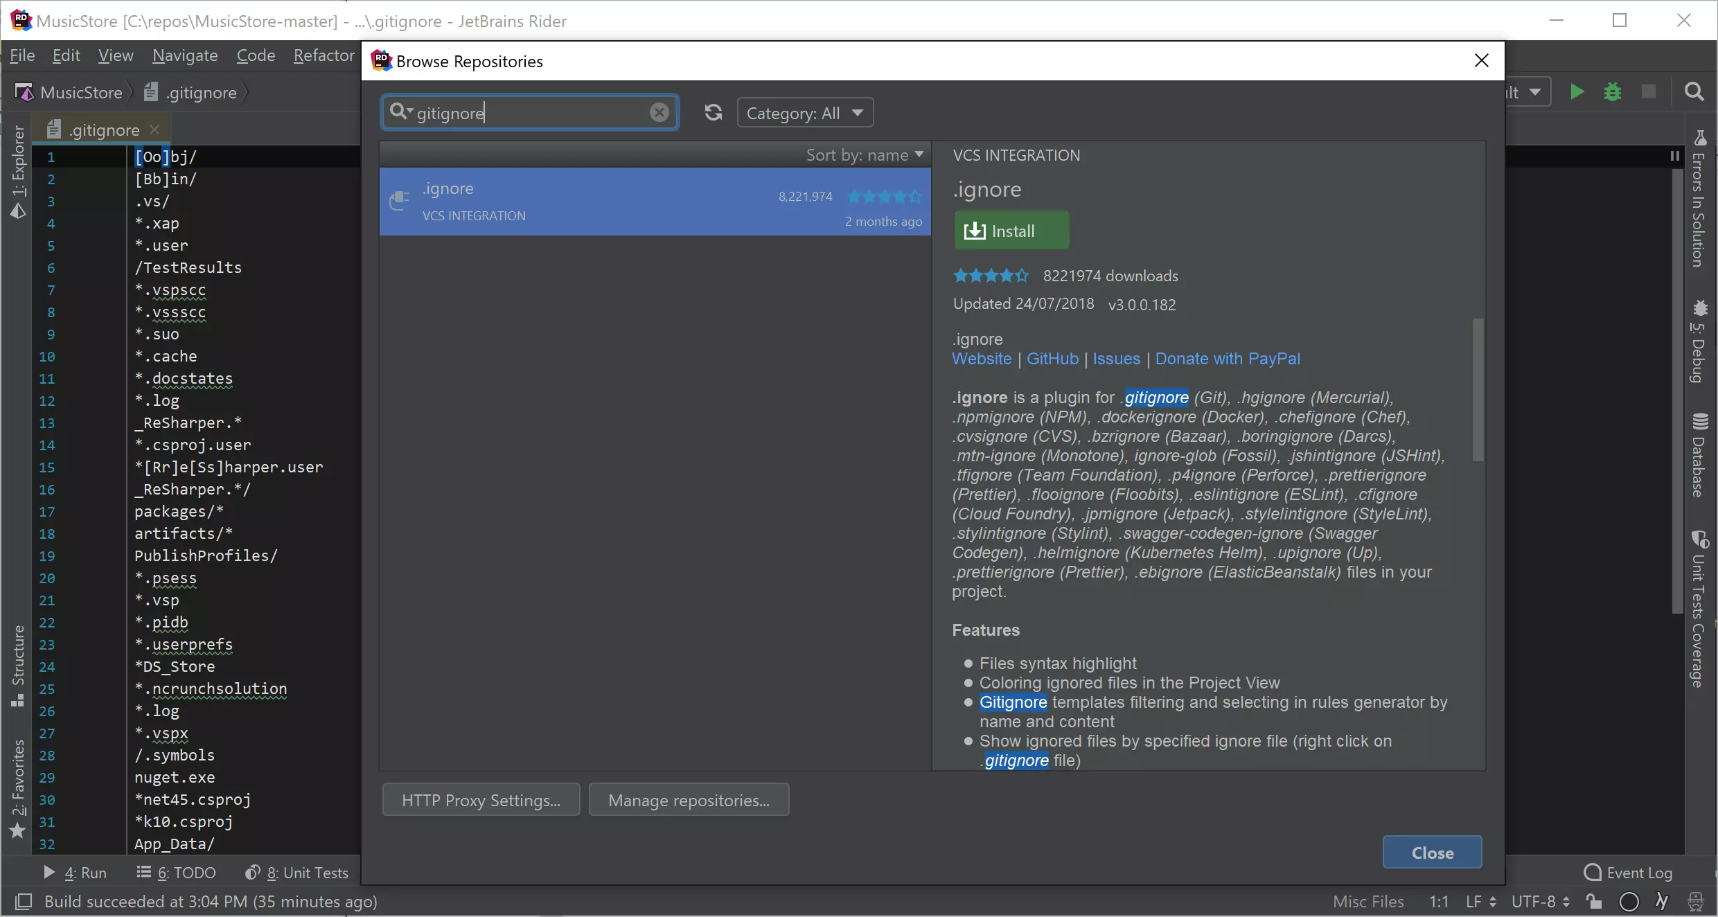Clear the gitignore search input field
Image resolution: width=1718 pixels, height=917 pixels.
[x=659, y=112]
